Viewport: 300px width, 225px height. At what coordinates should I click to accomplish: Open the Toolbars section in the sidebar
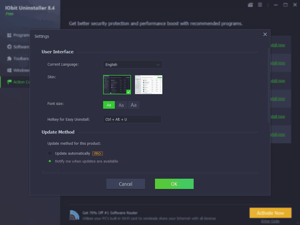pyautogui.click(x=18, y=59)
